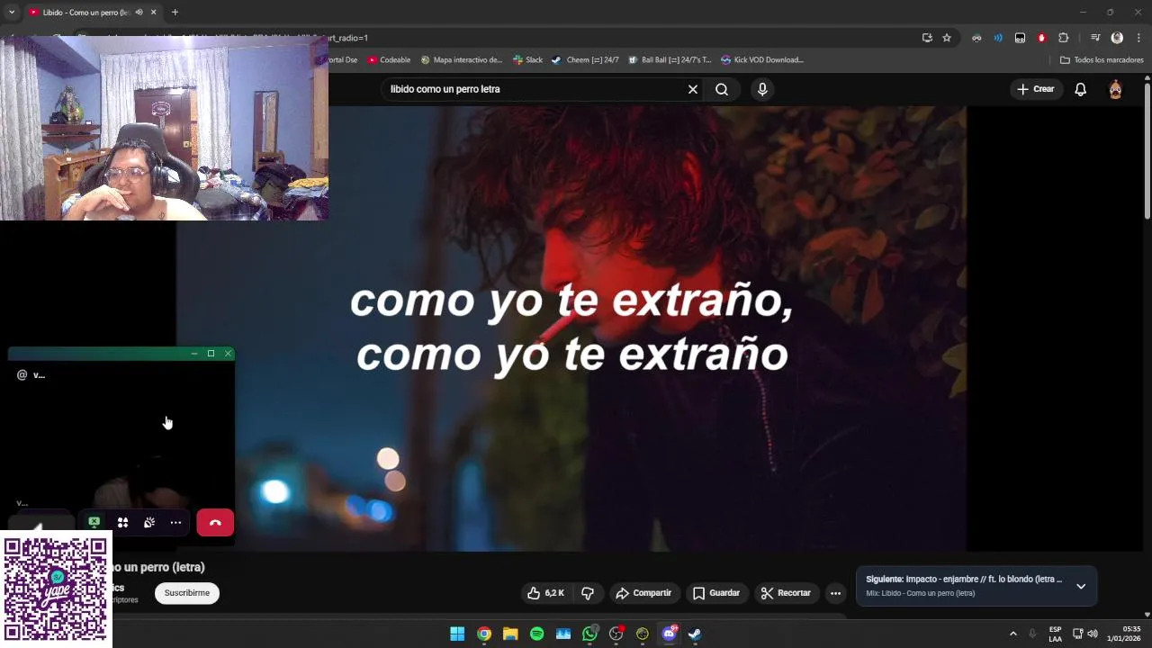Save the video using Guardar
This screenshot has width=1152, height=648.
[716, 593]
